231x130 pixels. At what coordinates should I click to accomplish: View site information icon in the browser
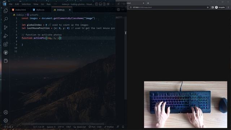pos(131,7)
